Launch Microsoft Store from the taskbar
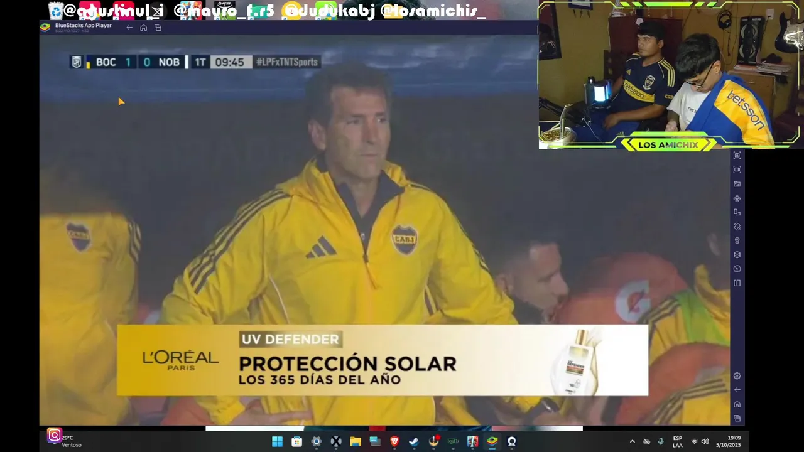 coord(296,441)
